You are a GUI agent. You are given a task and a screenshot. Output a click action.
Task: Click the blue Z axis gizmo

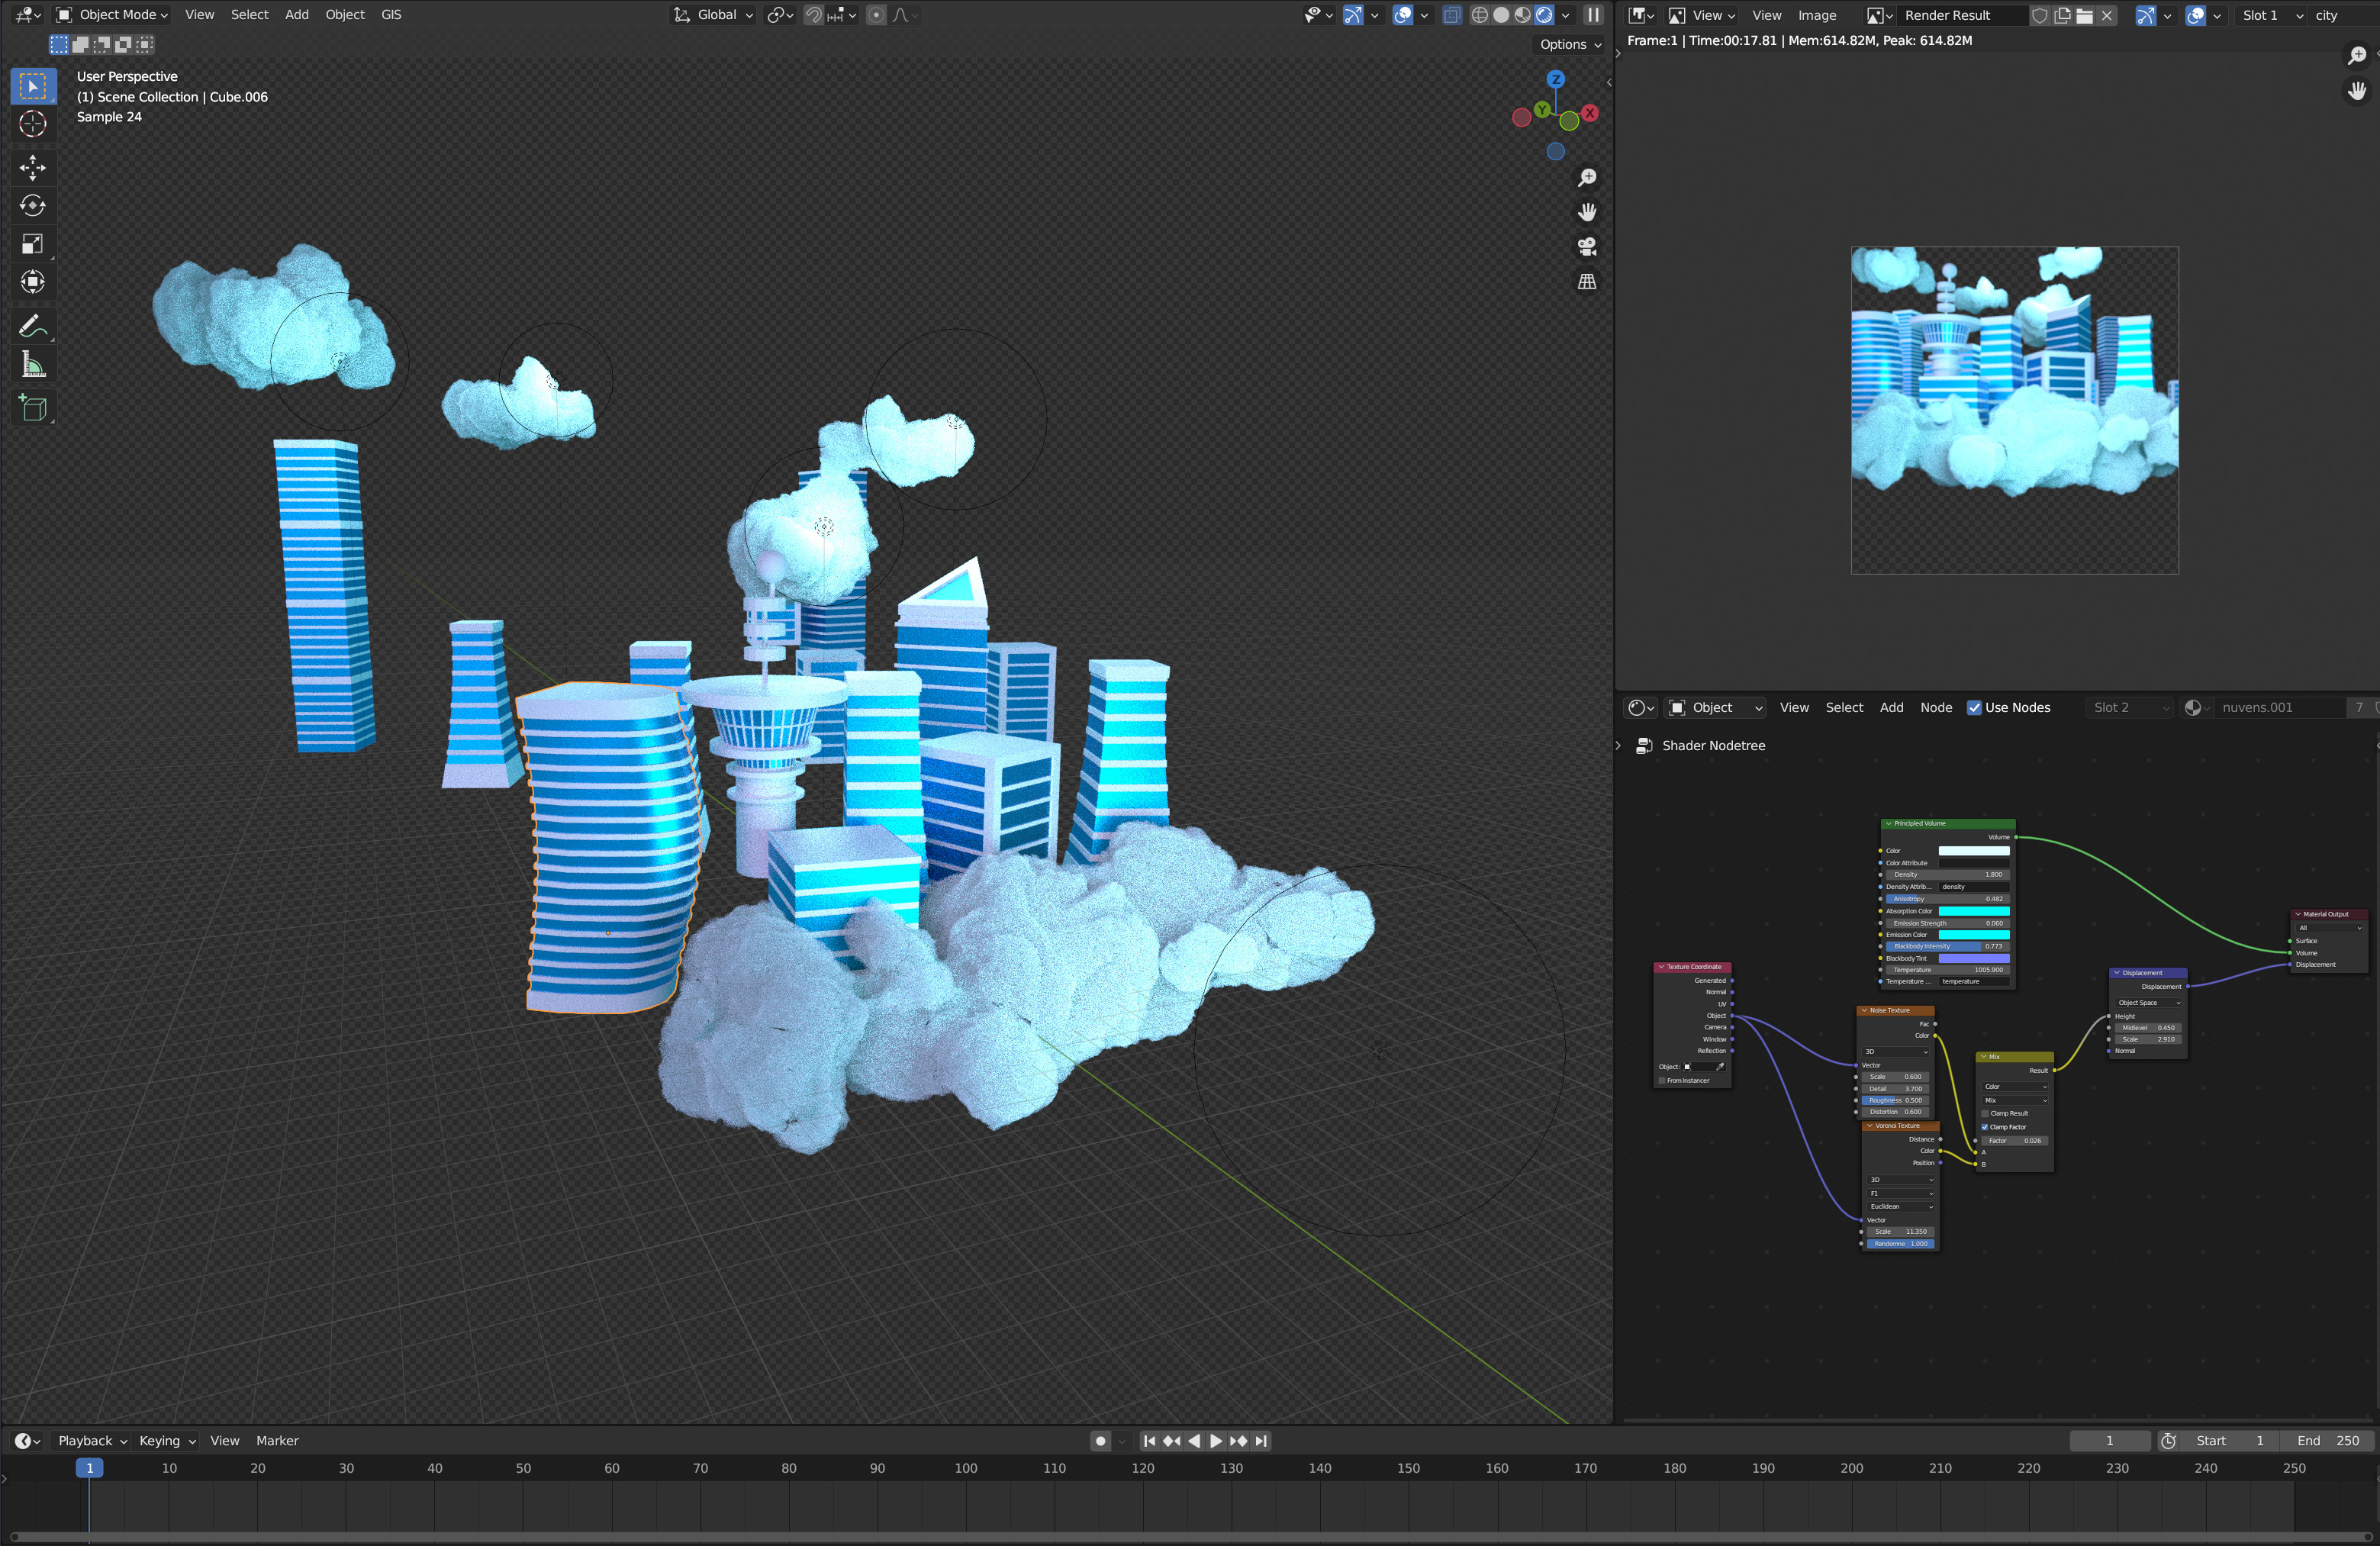[1556, 79]
